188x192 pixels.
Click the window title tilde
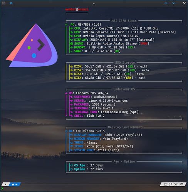coord(94,4)
